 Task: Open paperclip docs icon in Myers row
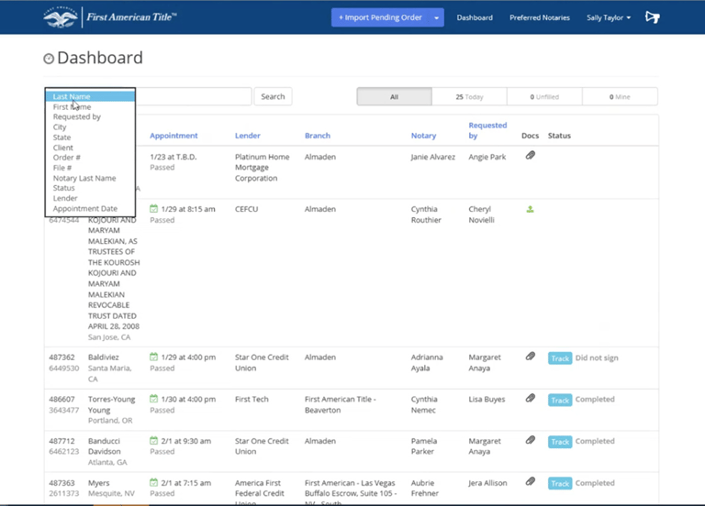530,481
